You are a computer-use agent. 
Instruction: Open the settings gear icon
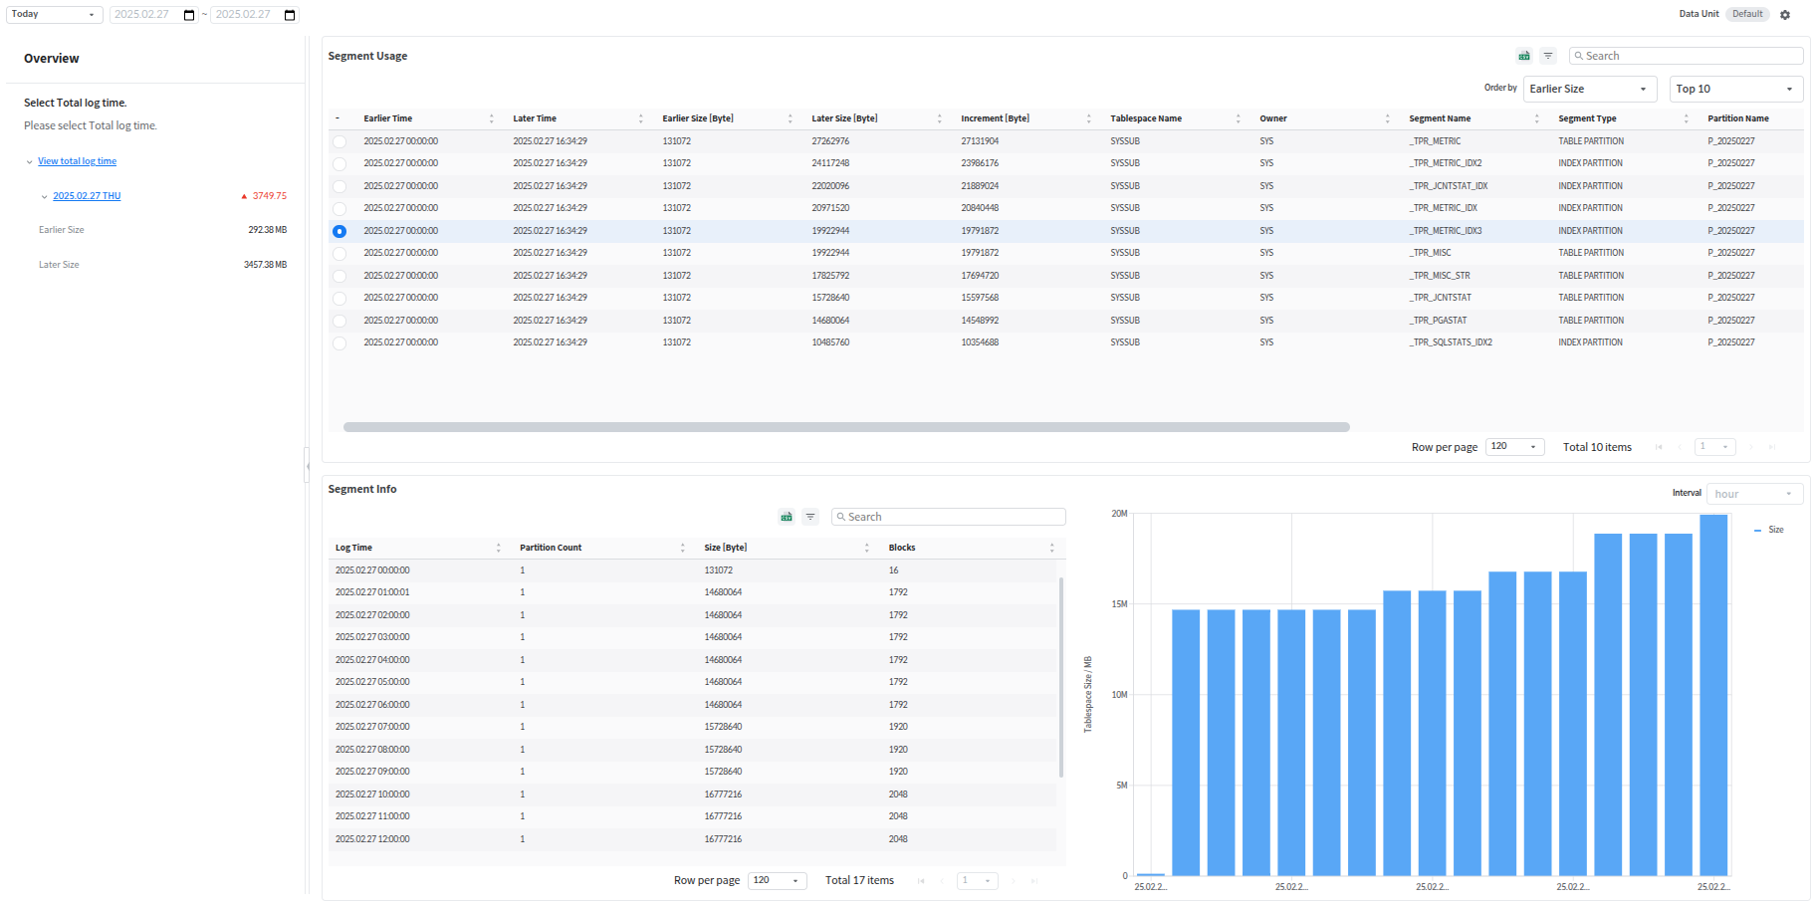(1785, 15)
